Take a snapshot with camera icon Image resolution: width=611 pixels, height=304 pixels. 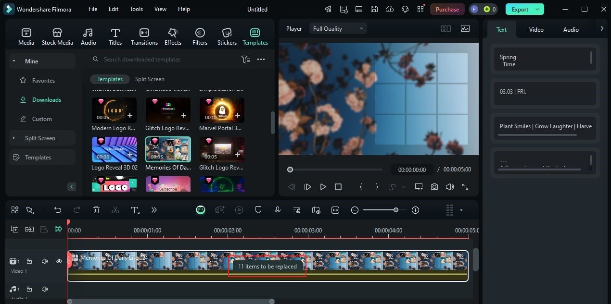[434, 187]
